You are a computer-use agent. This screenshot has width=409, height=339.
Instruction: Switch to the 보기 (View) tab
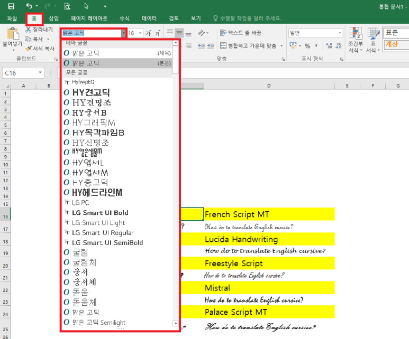click(196, 18)
